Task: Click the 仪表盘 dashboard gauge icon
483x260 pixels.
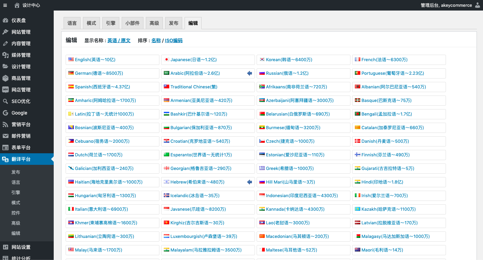Action: pos(5,20)
